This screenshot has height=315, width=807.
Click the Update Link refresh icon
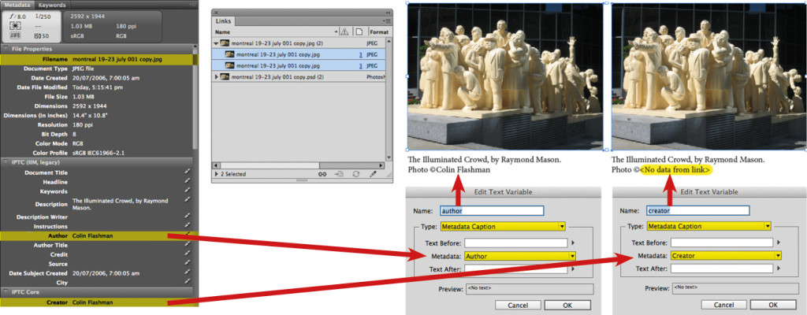tap(356, 175)
